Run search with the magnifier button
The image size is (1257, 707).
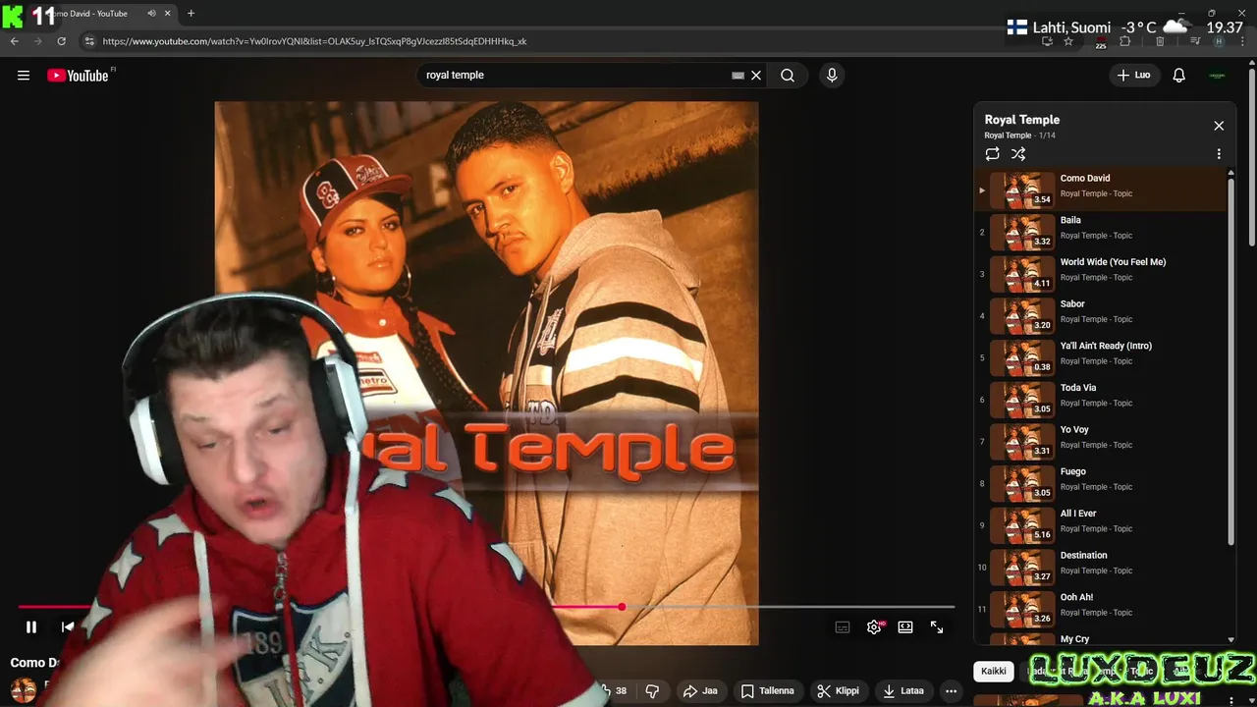coord(788,76)
